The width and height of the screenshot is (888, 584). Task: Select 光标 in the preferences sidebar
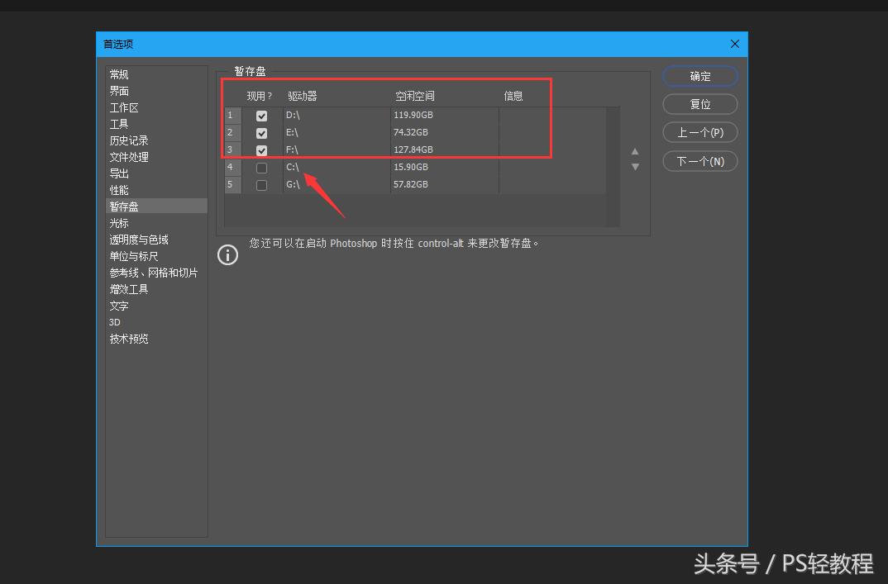tap(118, 222)
